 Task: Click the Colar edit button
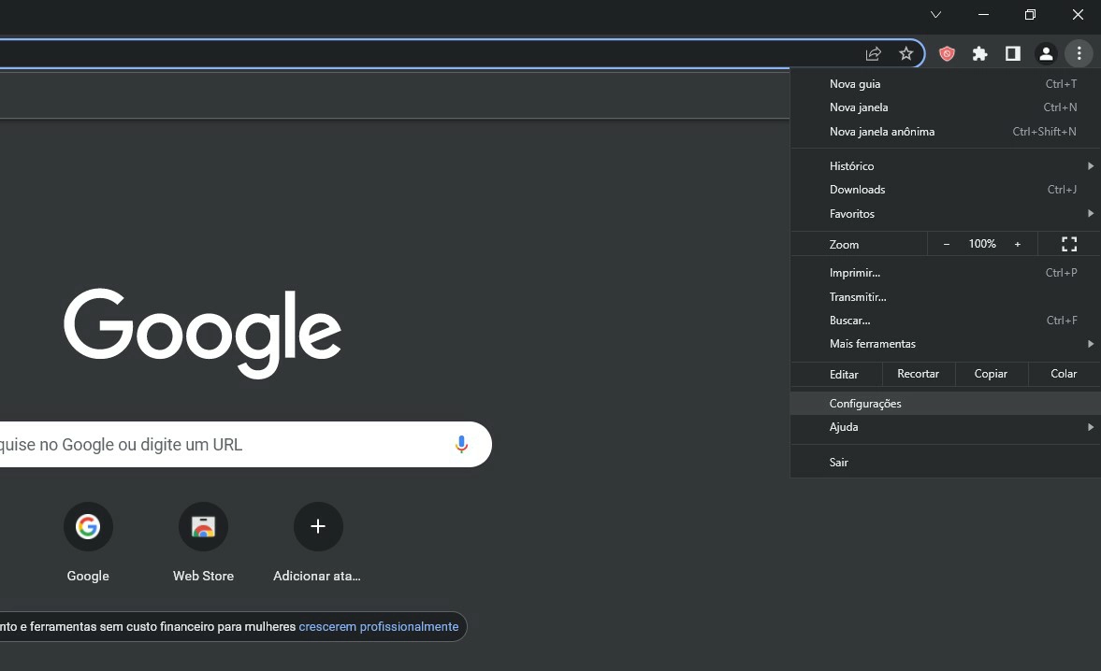1064,374
